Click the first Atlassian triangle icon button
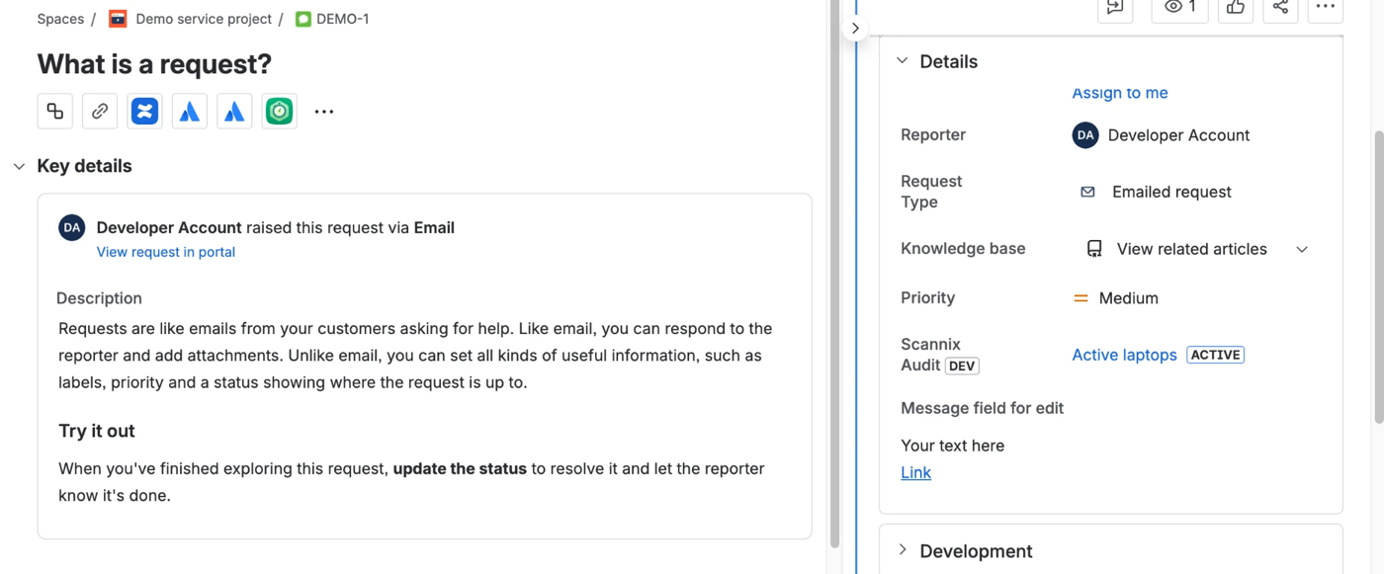1384x574 pixels. pyautogui.click(x=190, y=112)
